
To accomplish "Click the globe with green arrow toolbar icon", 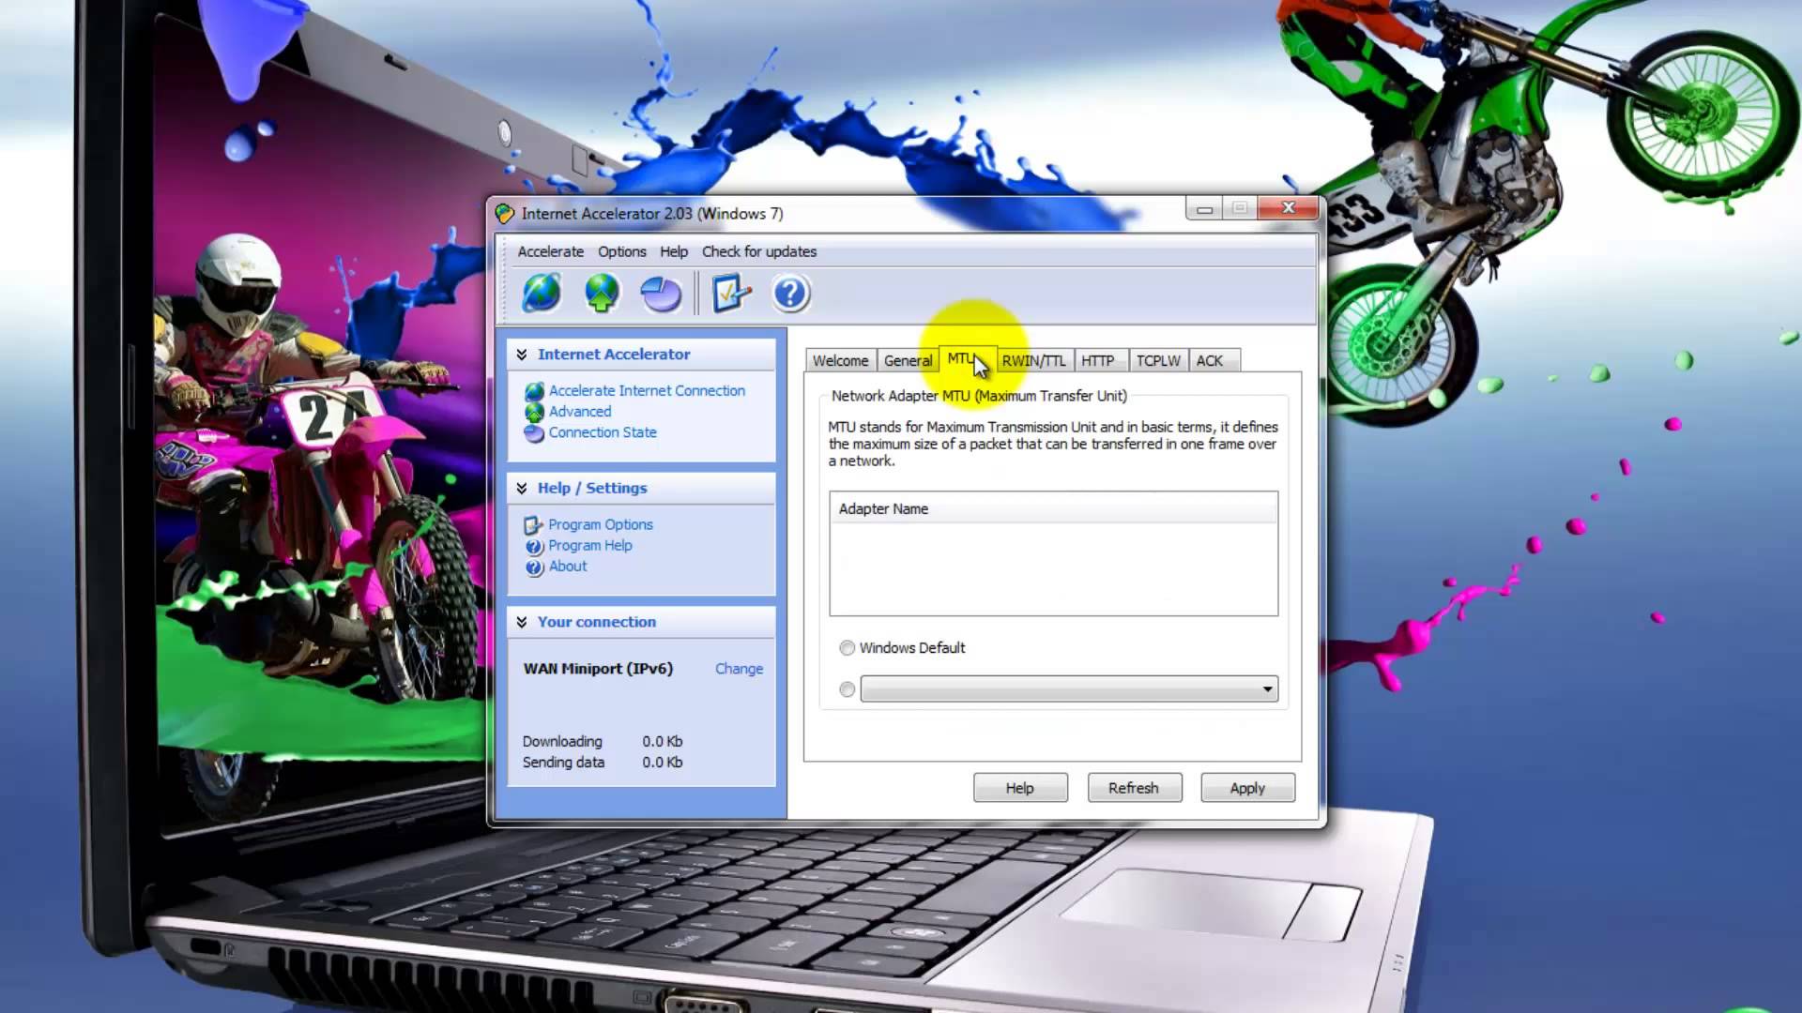I will tap(602, 294).
